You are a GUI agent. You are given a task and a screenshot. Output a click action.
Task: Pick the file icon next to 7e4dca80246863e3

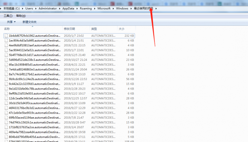coord(6,69)
